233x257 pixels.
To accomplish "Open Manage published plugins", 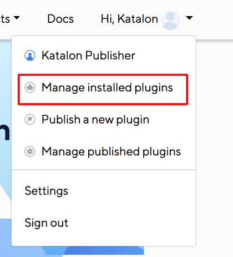I will coord(104,151).
